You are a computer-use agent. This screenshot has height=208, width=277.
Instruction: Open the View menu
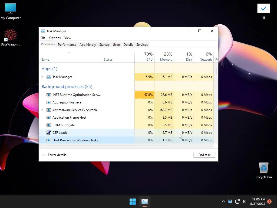[x=68, y=38]
